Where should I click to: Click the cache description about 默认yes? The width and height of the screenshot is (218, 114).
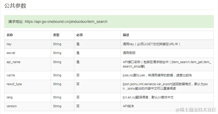click(157, 75)
